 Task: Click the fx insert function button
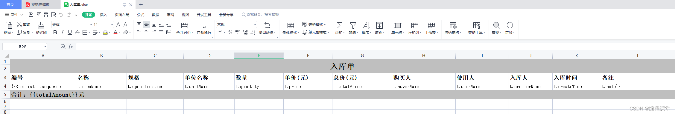[x=71, y=47]
